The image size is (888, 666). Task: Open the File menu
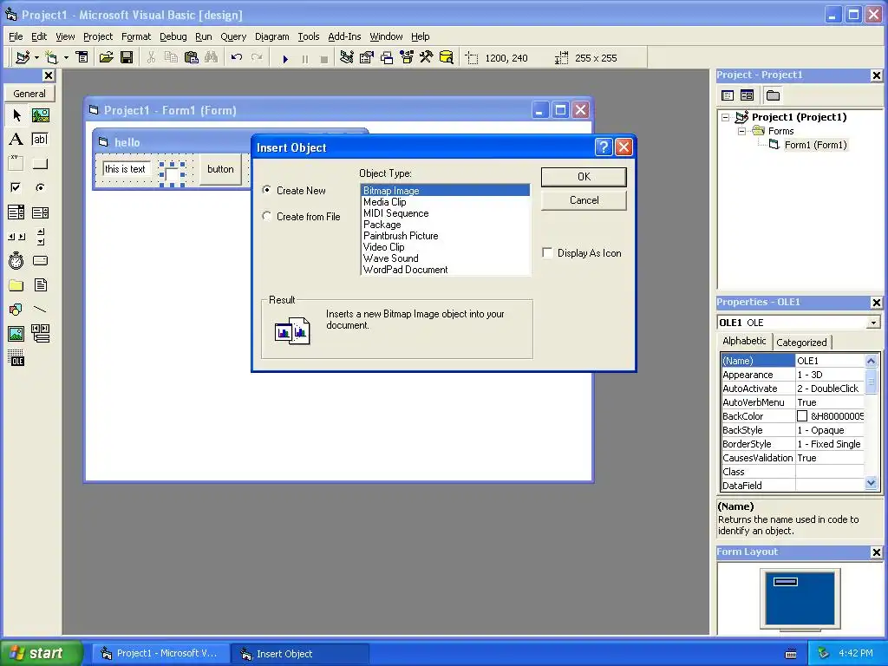pyautogui.click(x=16, y=36)
